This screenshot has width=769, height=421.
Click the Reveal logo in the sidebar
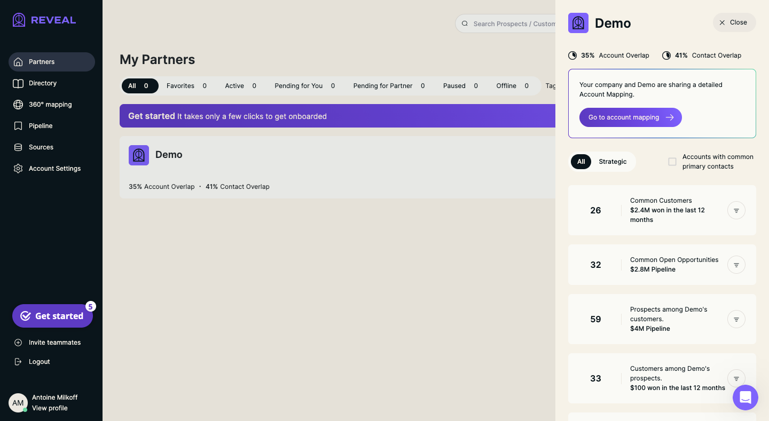point(44,20)
